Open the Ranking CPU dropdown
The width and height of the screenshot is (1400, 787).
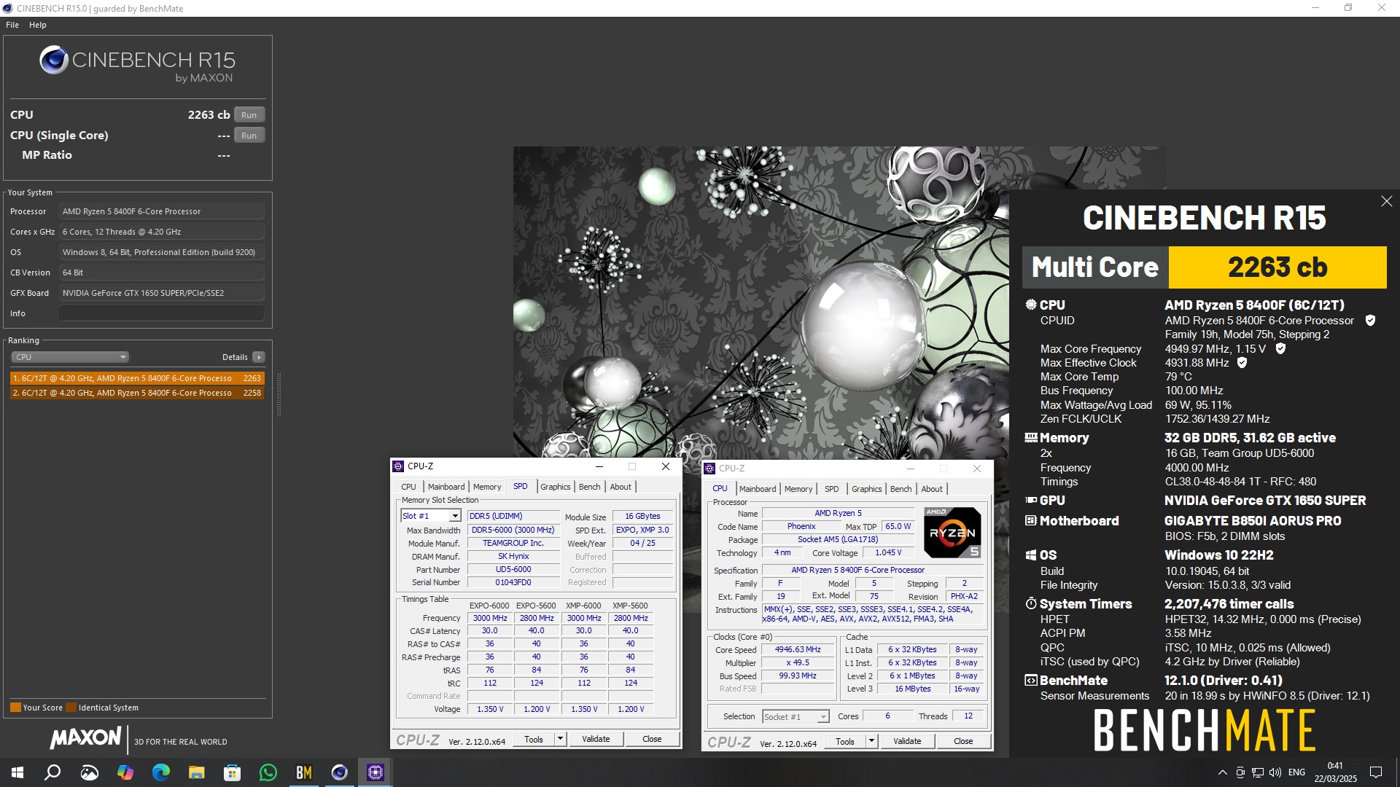[70, 357]
